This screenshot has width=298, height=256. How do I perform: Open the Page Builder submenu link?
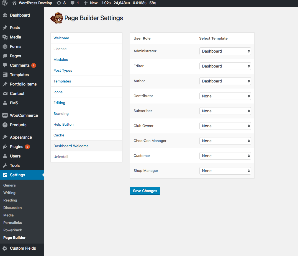(x=14, y=237)
